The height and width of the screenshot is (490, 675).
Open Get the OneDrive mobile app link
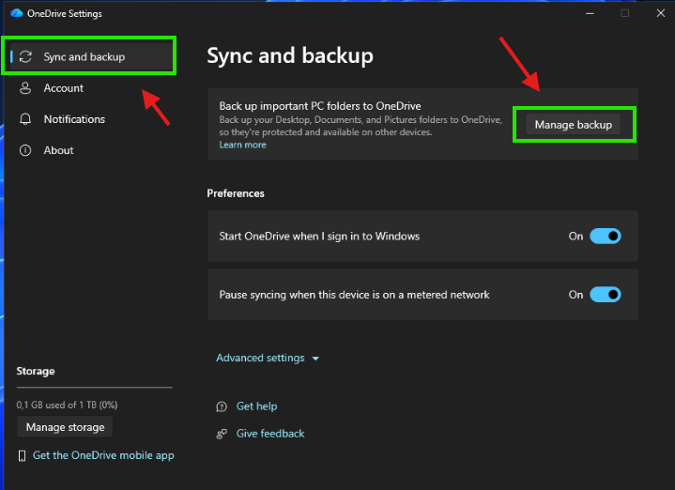[103, 455]
